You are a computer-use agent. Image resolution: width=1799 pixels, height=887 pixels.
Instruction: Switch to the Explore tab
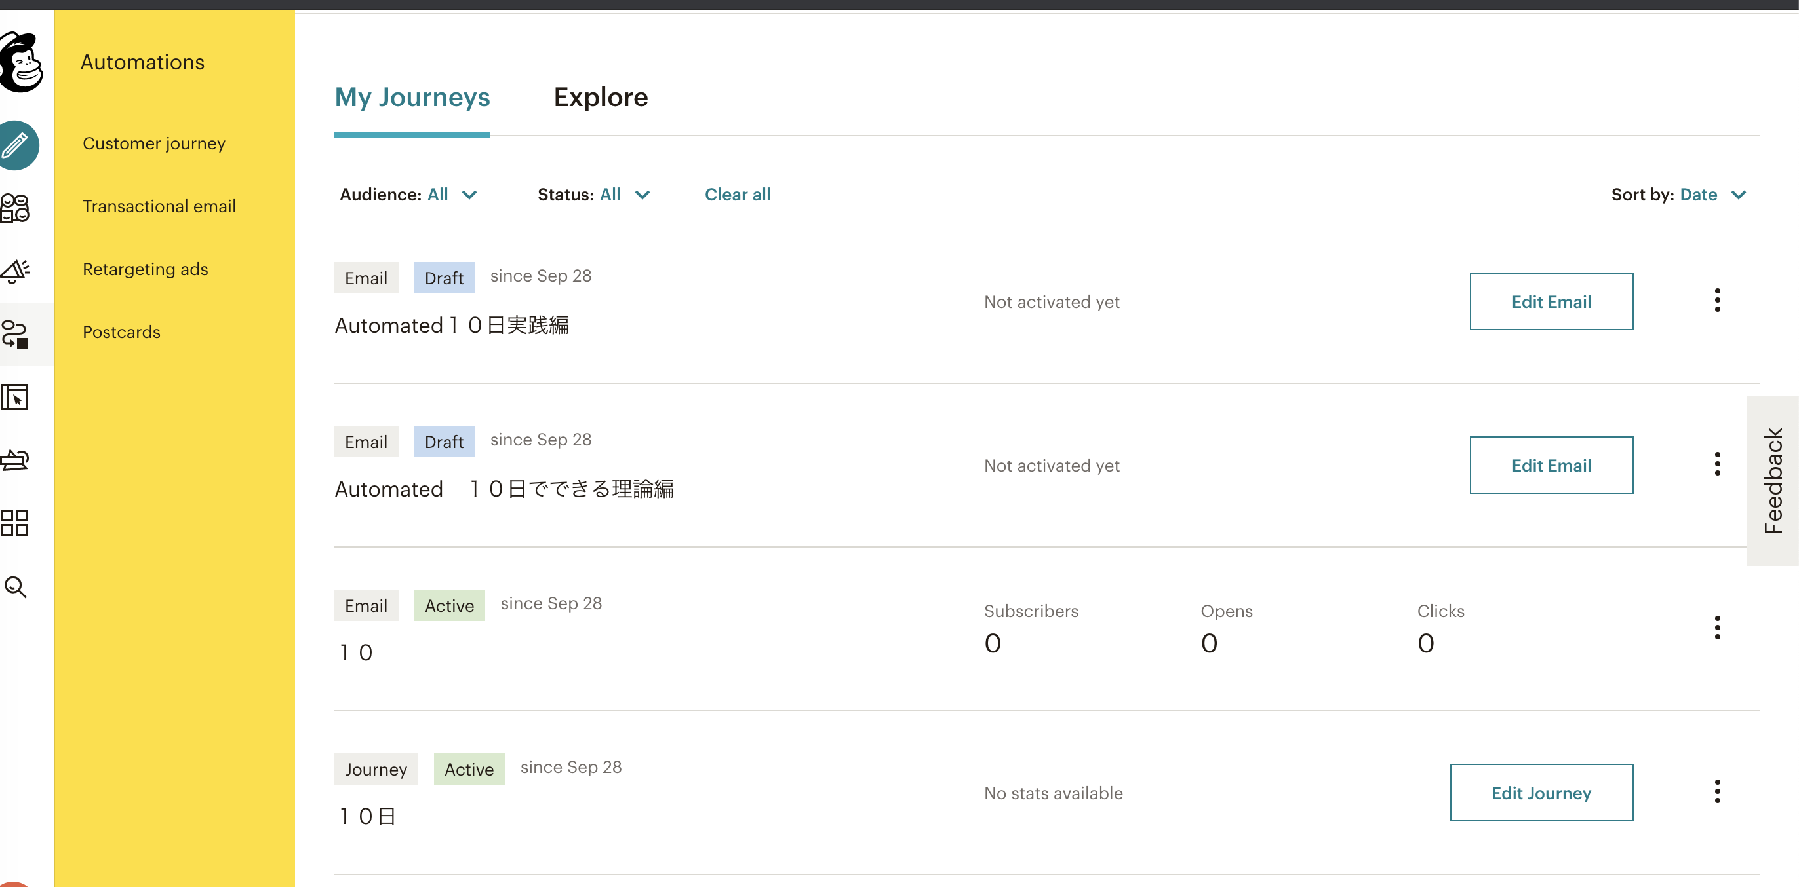pyautogui.click(x=601, y=97)
